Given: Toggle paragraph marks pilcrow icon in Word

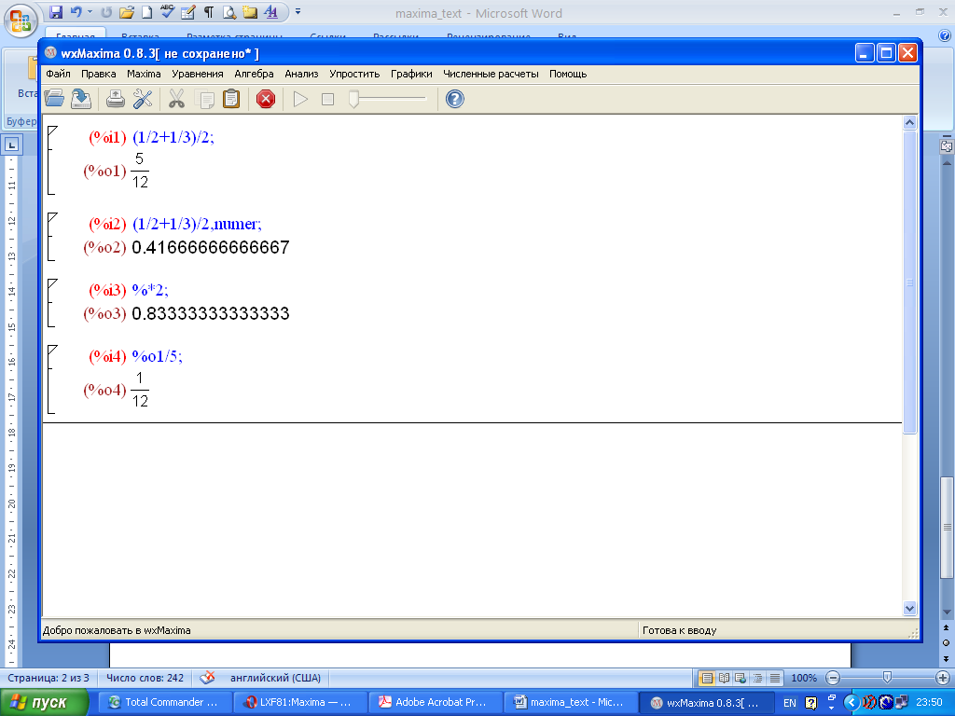Looking at the screenshot, I should (209, 11).
